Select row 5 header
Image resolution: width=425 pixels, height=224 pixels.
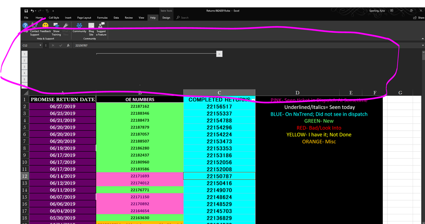click(x=25, y=128)
